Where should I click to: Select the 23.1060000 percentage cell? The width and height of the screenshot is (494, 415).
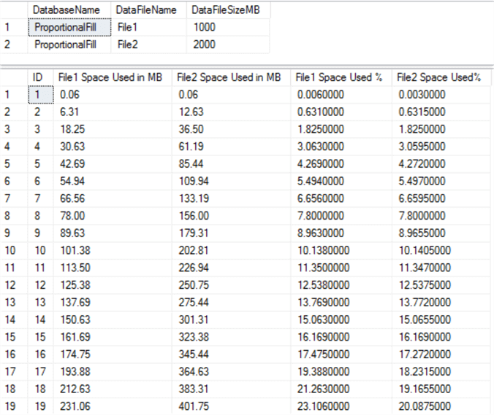(341, 406)
